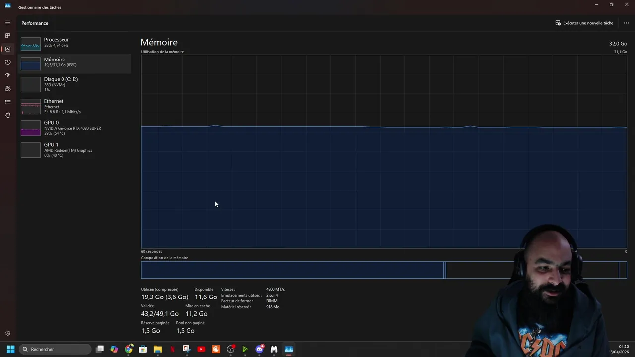Click the Mémoire page heading

point(159,42)
